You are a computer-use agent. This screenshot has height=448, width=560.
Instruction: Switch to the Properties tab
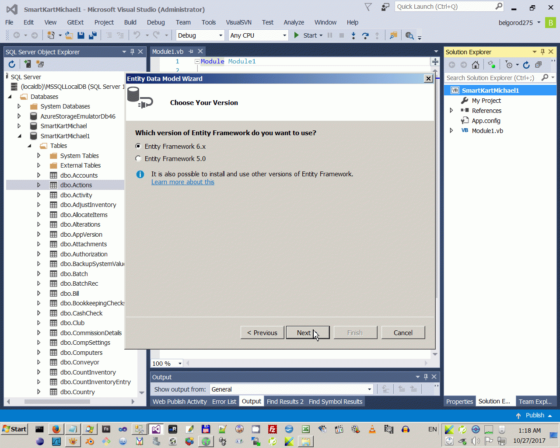pyautogui.click(x=459, y=402)
